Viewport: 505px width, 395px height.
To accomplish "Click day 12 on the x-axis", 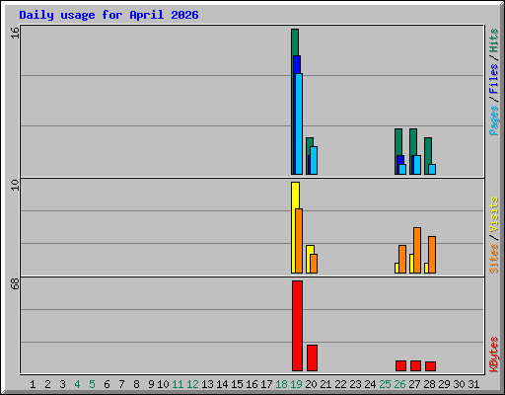I will click(x=192, y=384).
